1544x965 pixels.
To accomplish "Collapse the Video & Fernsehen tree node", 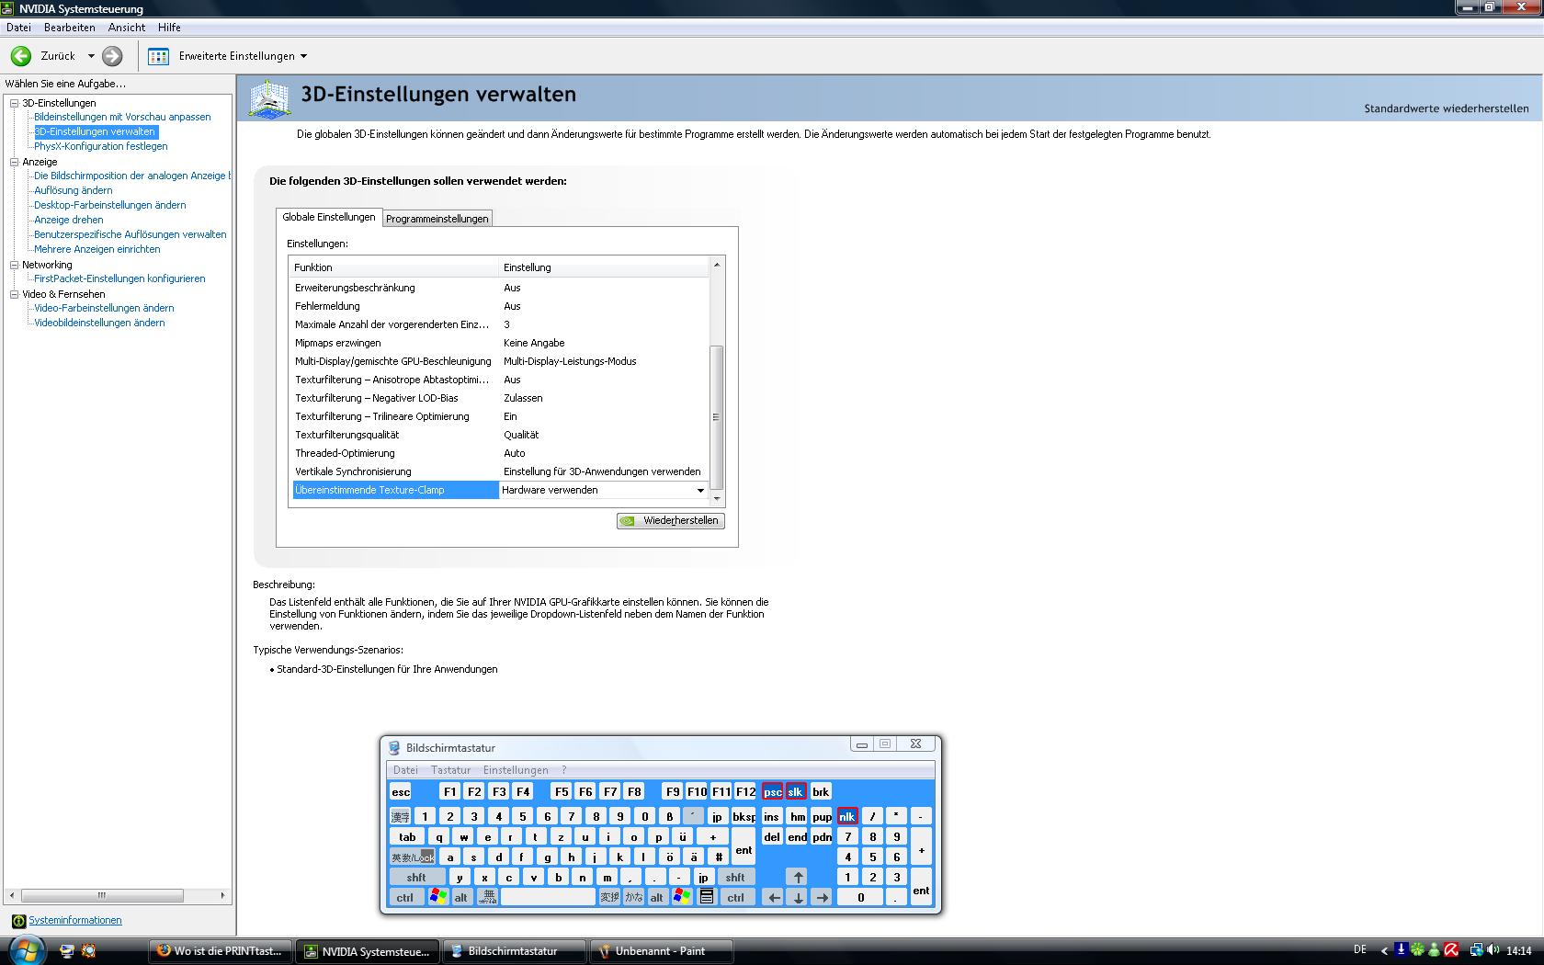I will pyautogui.click(x=15, y=294).
